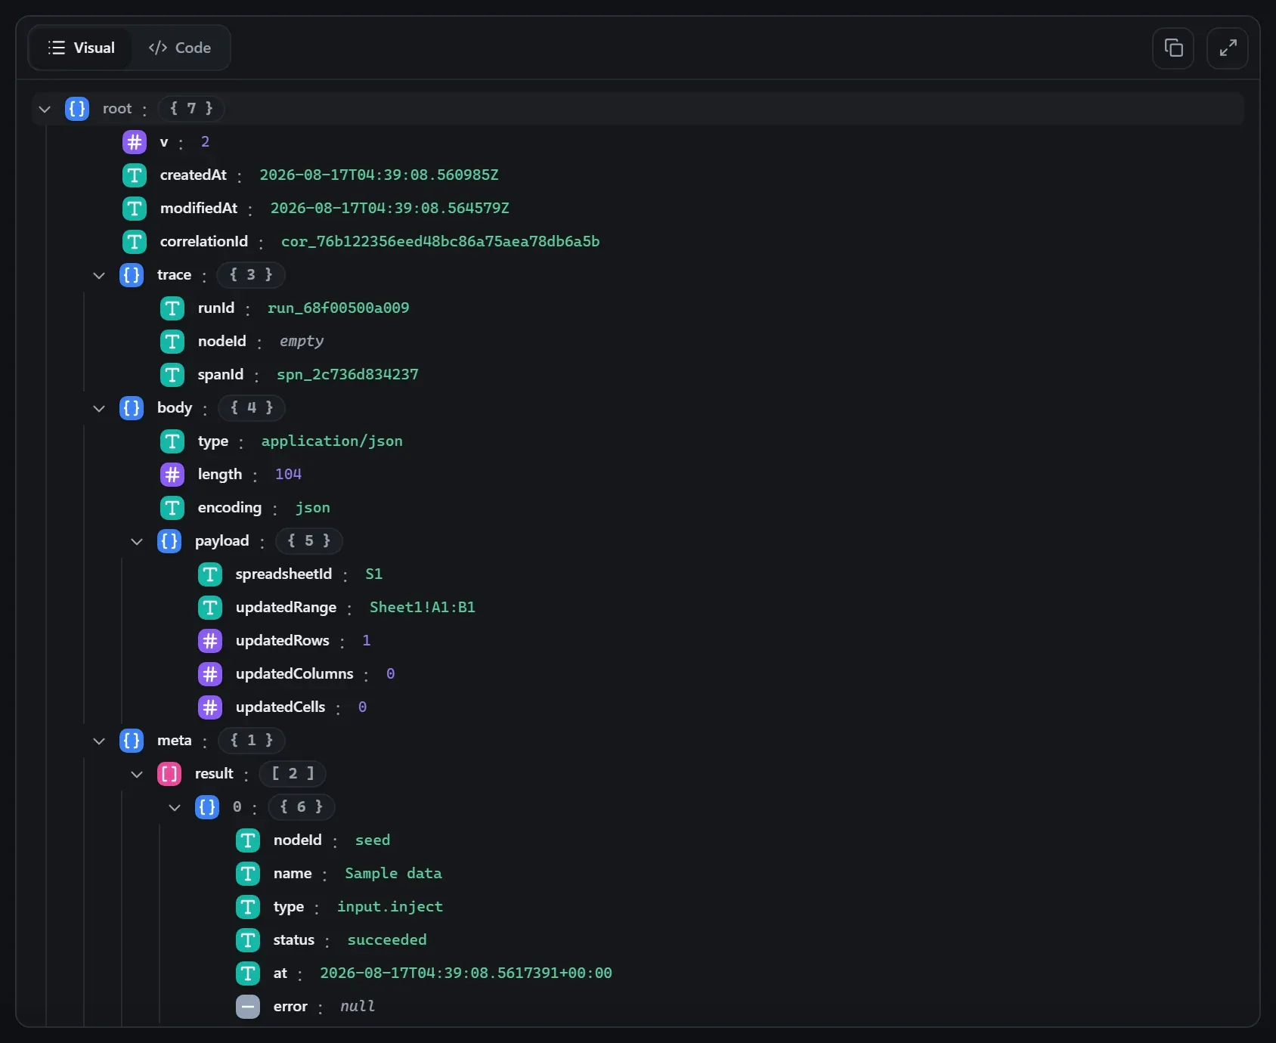Screen dimensions: 1276x1043
Task: Click the text icon beside encoding
Action: (x=172, y=508)
